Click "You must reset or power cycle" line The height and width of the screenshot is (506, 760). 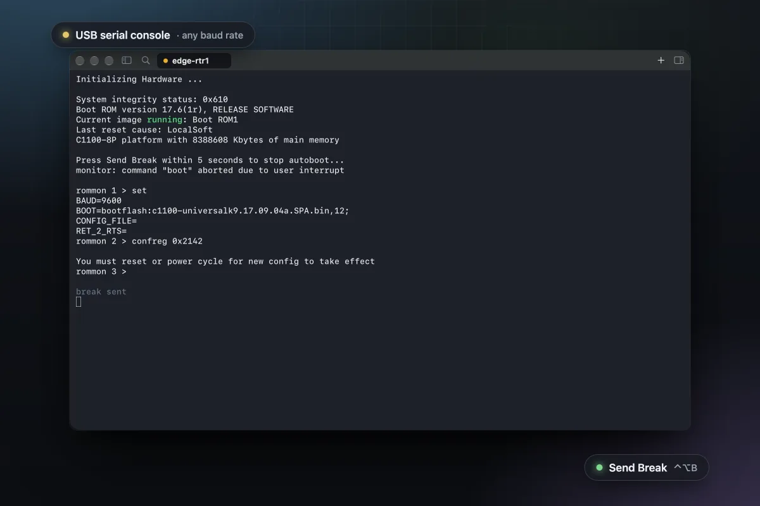coord(225,261)
